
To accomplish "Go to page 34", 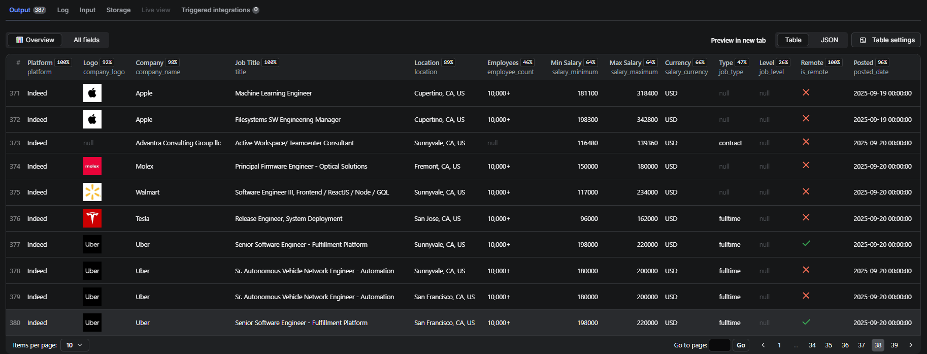I will point(812,345).
